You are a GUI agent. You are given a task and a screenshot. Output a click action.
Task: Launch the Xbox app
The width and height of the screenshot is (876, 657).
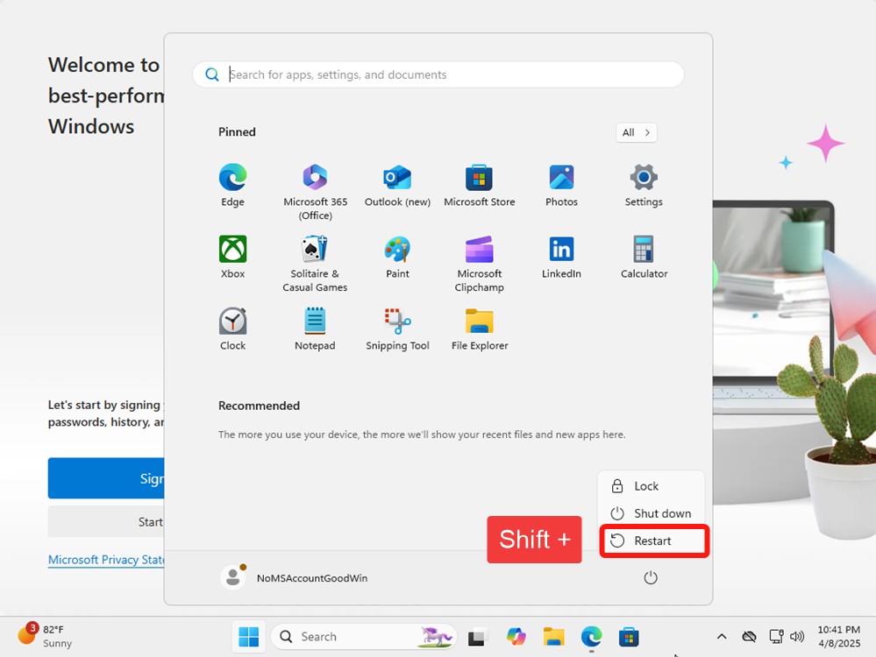232,258
